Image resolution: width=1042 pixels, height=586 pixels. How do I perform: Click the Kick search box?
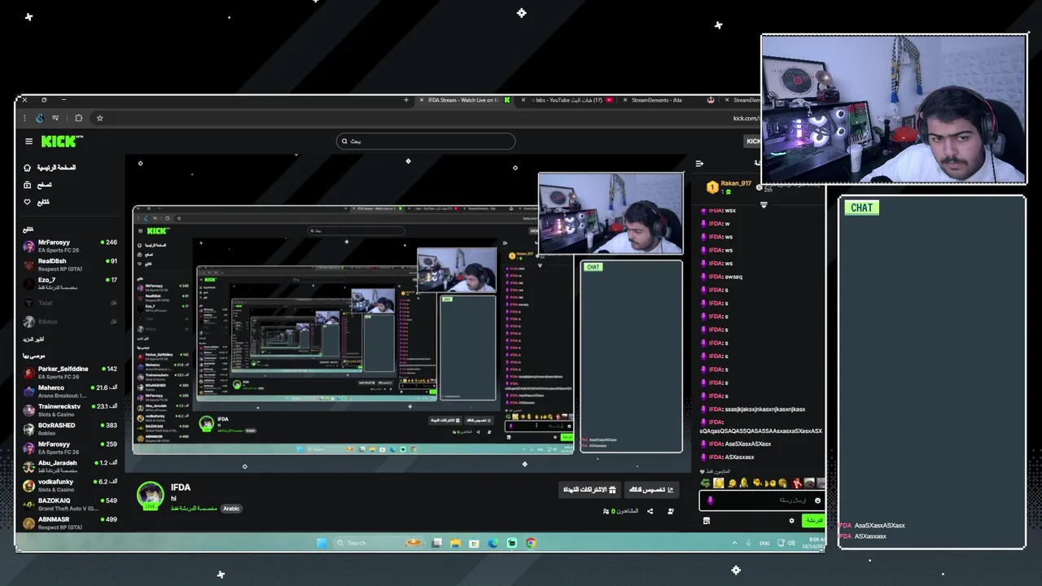click(x=426, y=141)
